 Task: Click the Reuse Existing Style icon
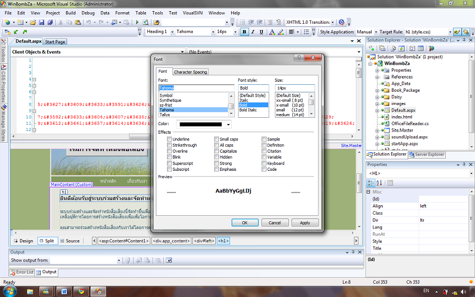pos(457,32)
